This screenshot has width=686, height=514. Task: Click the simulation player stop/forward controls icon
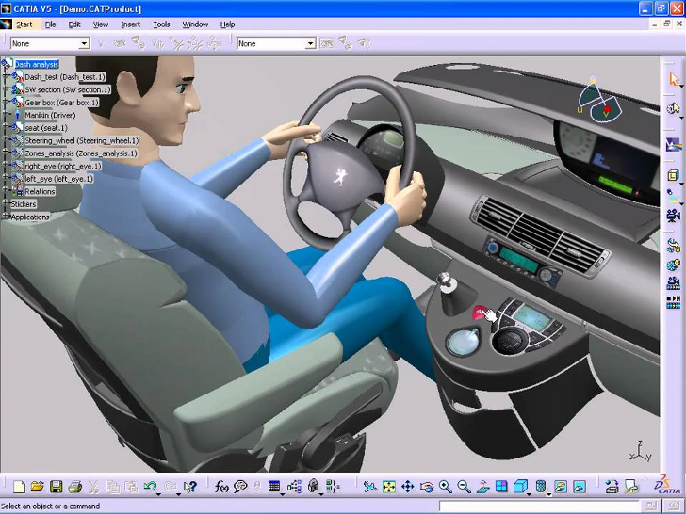pyautogui.click(x=673, y=301)
